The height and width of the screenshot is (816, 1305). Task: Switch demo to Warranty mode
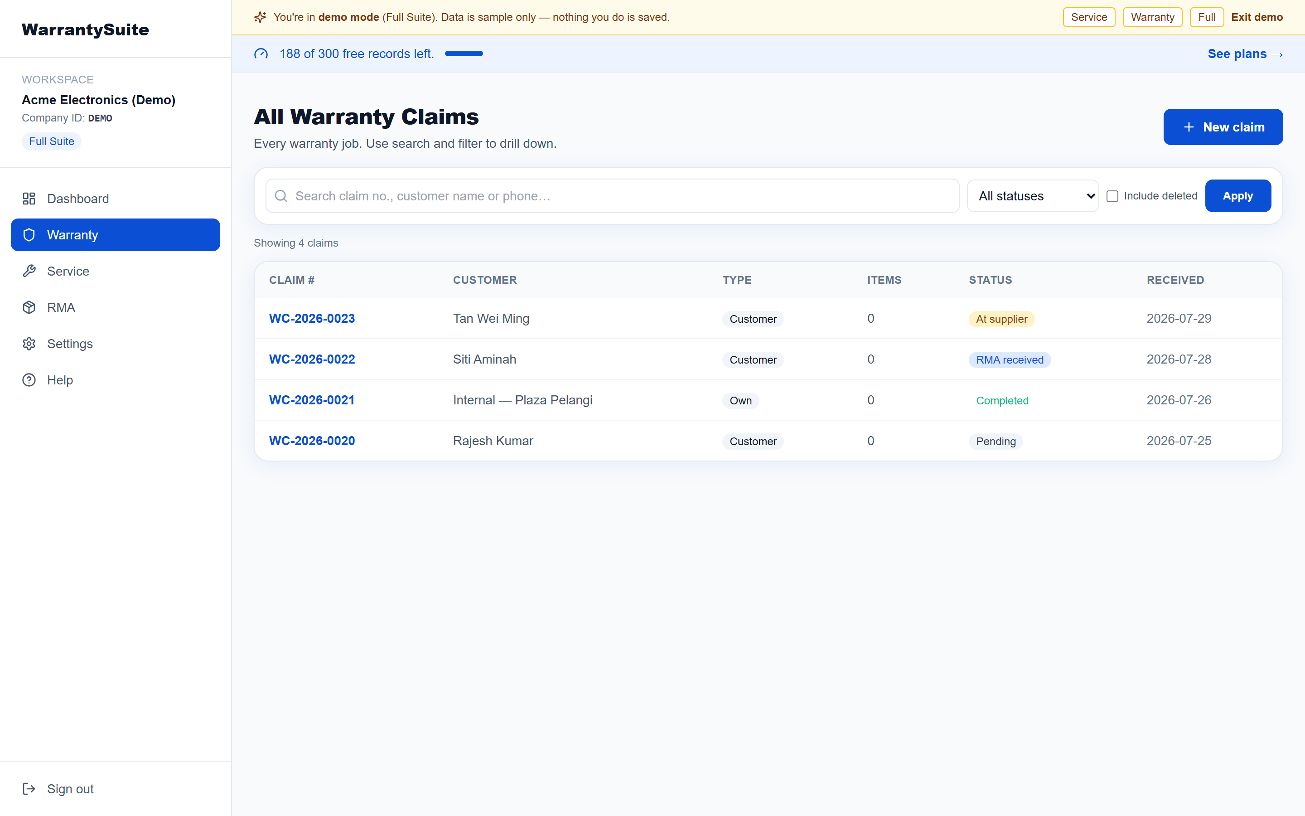[1152, 17]
